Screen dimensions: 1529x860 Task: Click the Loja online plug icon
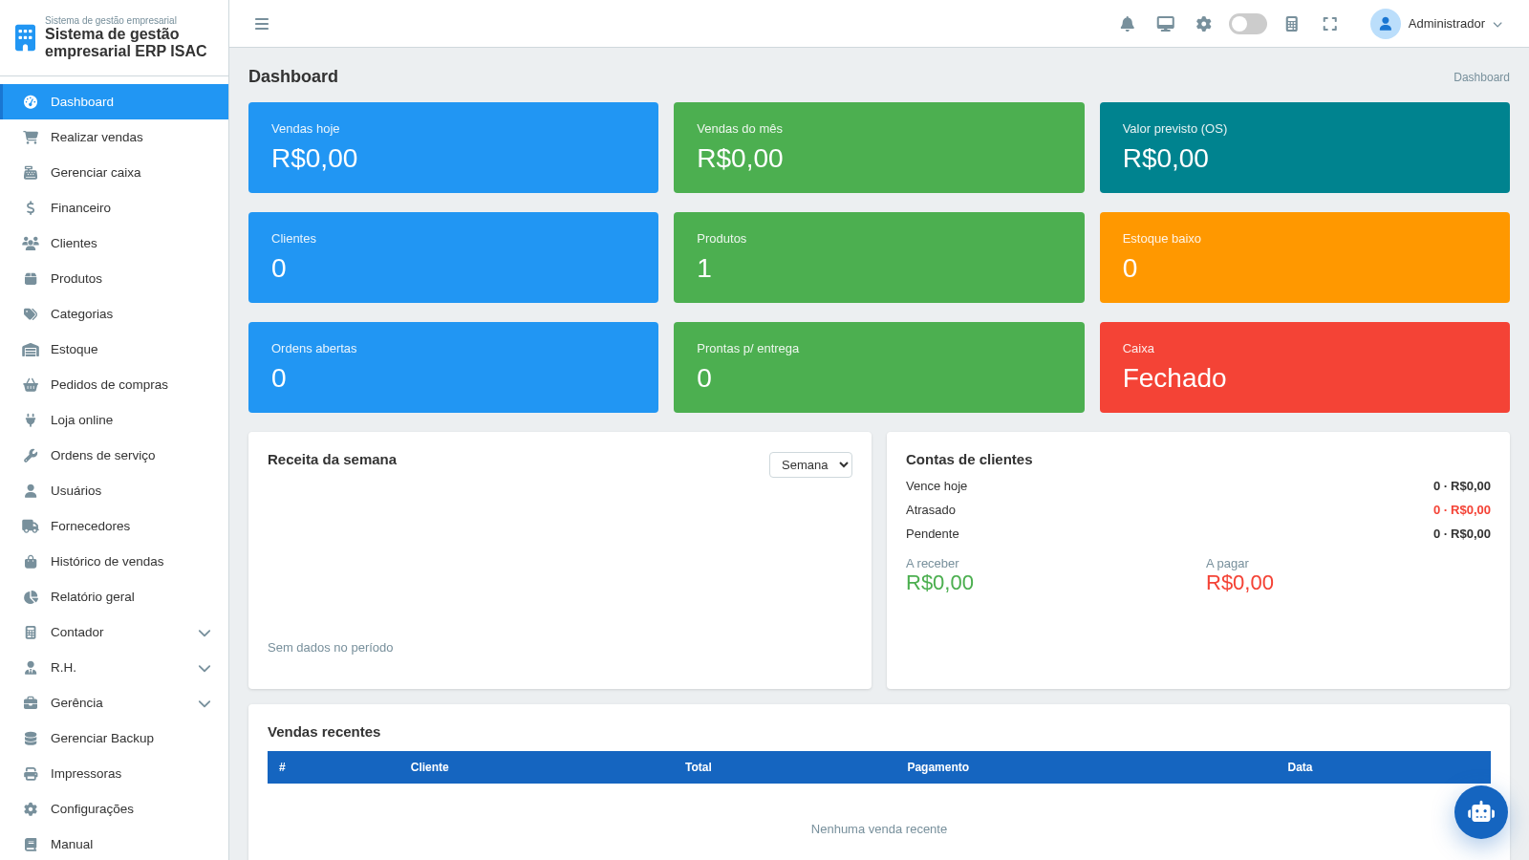click(31, 419)
